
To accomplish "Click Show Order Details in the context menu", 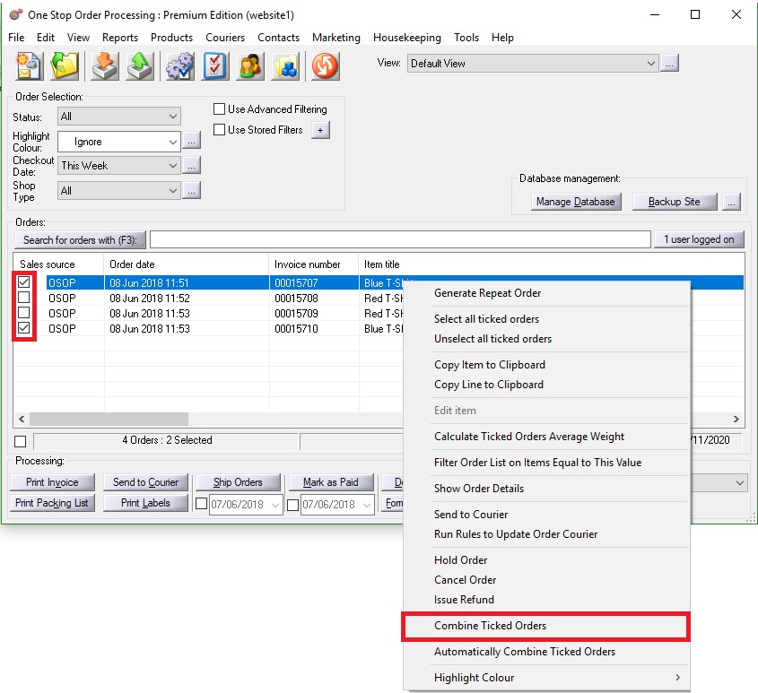I will (x=546, y=488).
